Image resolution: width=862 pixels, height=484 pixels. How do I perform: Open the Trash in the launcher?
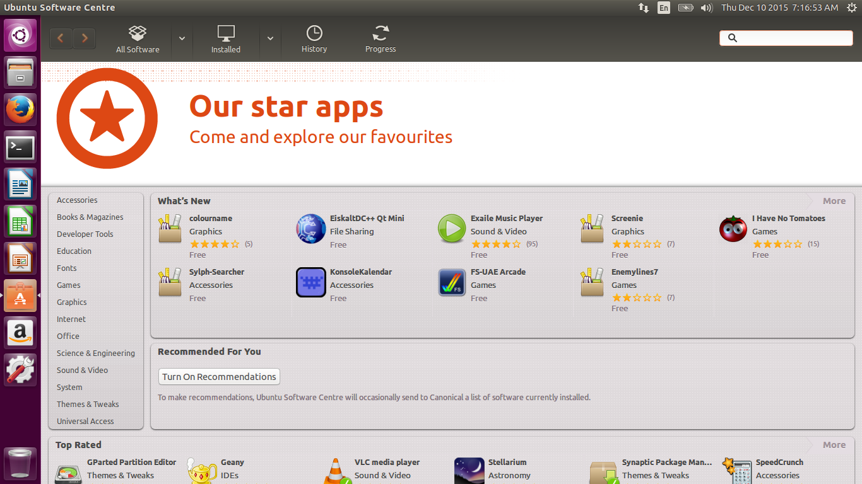coord(20,463)
